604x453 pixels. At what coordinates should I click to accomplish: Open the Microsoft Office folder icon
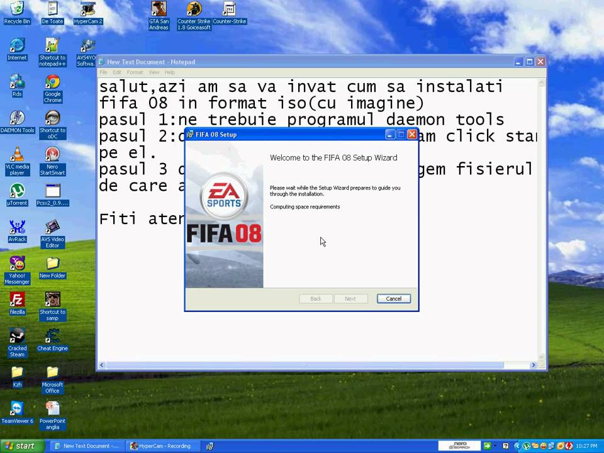tap(52, 379)
